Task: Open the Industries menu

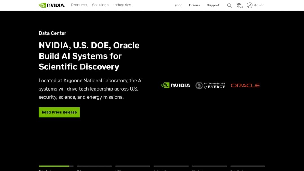Action: [x=122, y=5]
